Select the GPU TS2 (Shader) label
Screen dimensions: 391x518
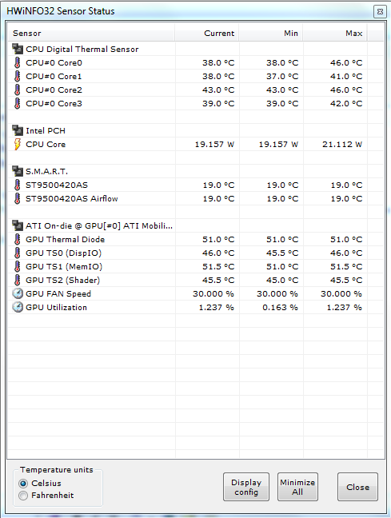(x=63, y=280)
